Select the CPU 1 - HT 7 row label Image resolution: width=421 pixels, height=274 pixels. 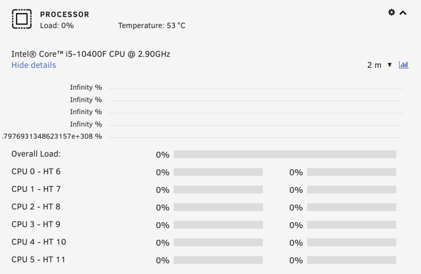(x=36, y=189)
